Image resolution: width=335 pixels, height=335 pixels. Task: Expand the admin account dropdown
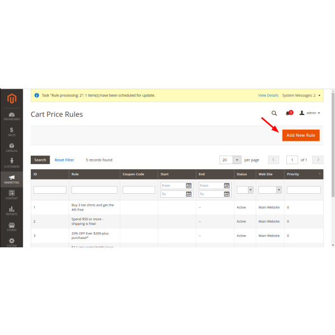point(310,113)
